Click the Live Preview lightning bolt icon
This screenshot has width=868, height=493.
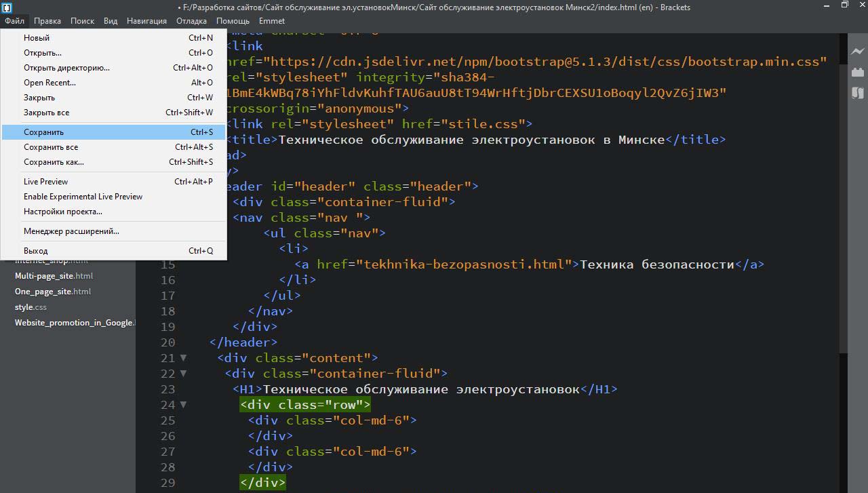coord(857,52)
